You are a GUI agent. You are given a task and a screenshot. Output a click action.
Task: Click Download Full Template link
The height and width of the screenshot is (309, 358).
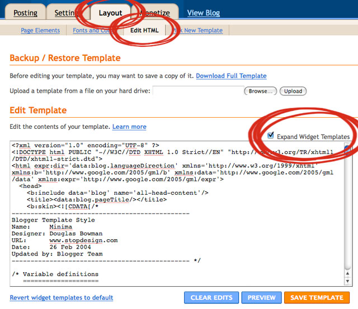coord(231,76)
